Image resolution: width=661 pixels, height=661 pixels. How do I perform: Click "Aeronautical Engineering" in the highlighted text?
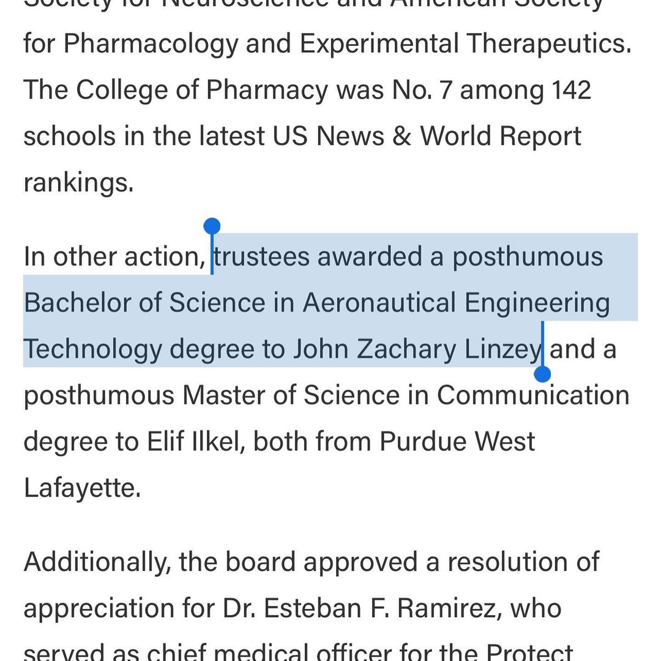point(457,303)
